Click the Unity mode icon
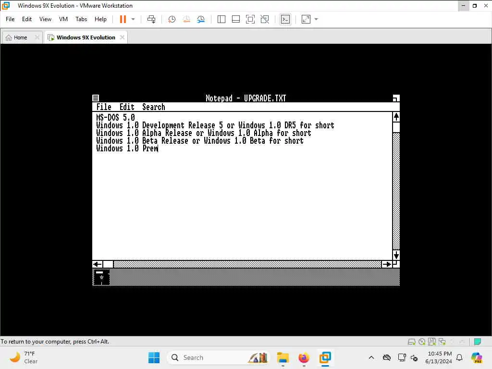492x369 pixels. 265,19
